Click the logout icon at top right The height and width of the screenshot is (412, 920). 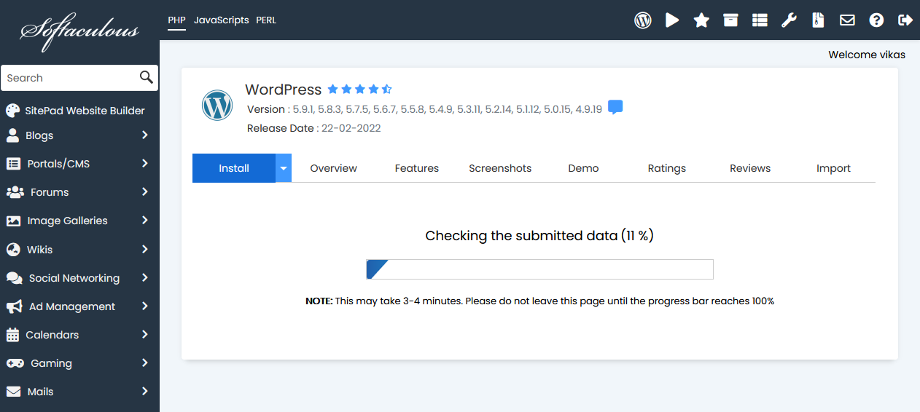click(905, 20)
